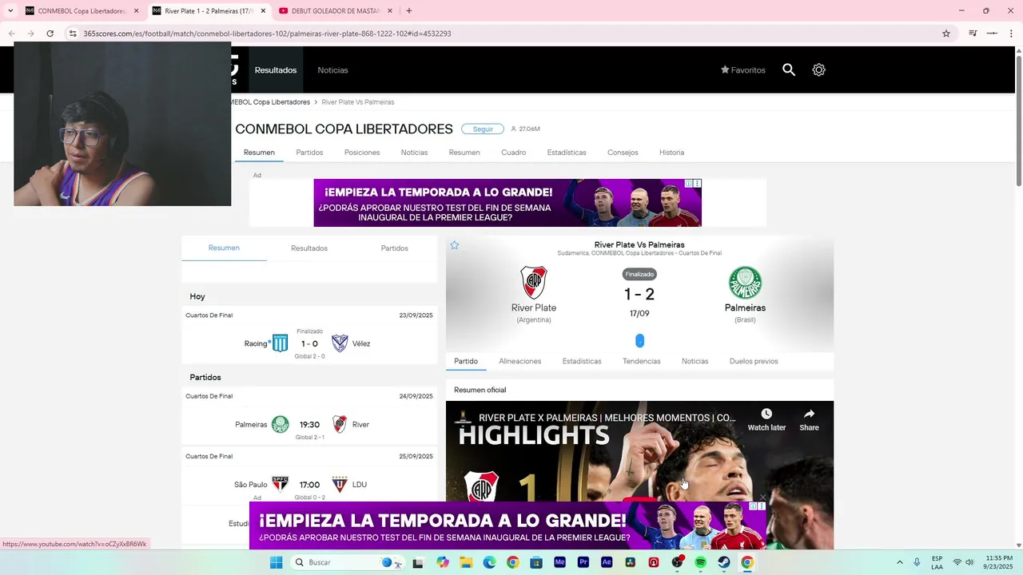
Task: Open Adobe Media Encoder from taskbar
Action: pyautogui.click(x=559, y=562)
